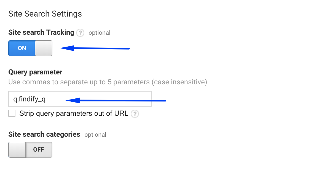Enable the Site search categories switch

pos(30,149)
